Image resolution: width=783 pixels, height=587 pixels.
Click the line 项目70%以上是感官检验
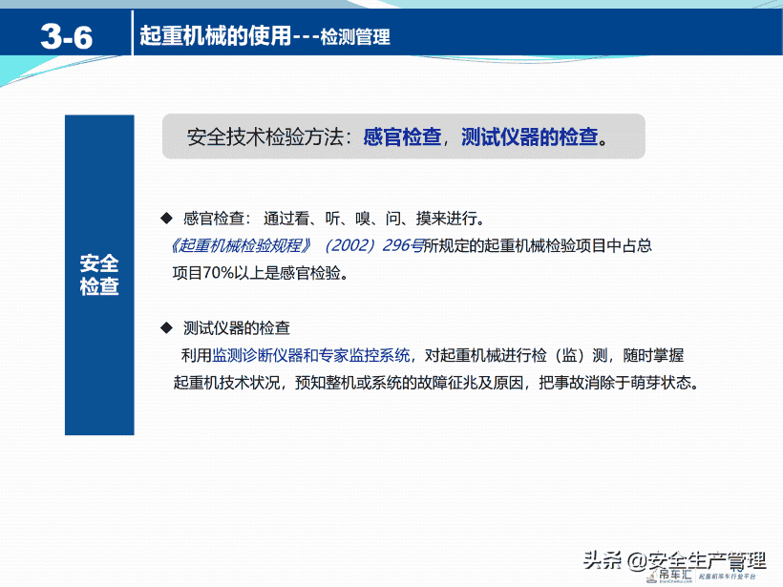pos(260,273)
